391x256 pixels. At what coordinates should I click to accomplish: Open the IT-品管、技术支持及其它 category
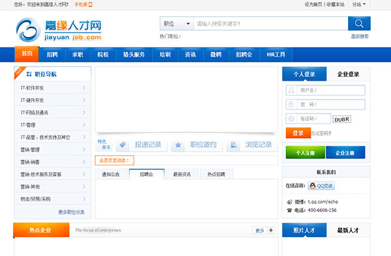coord(53,137)
